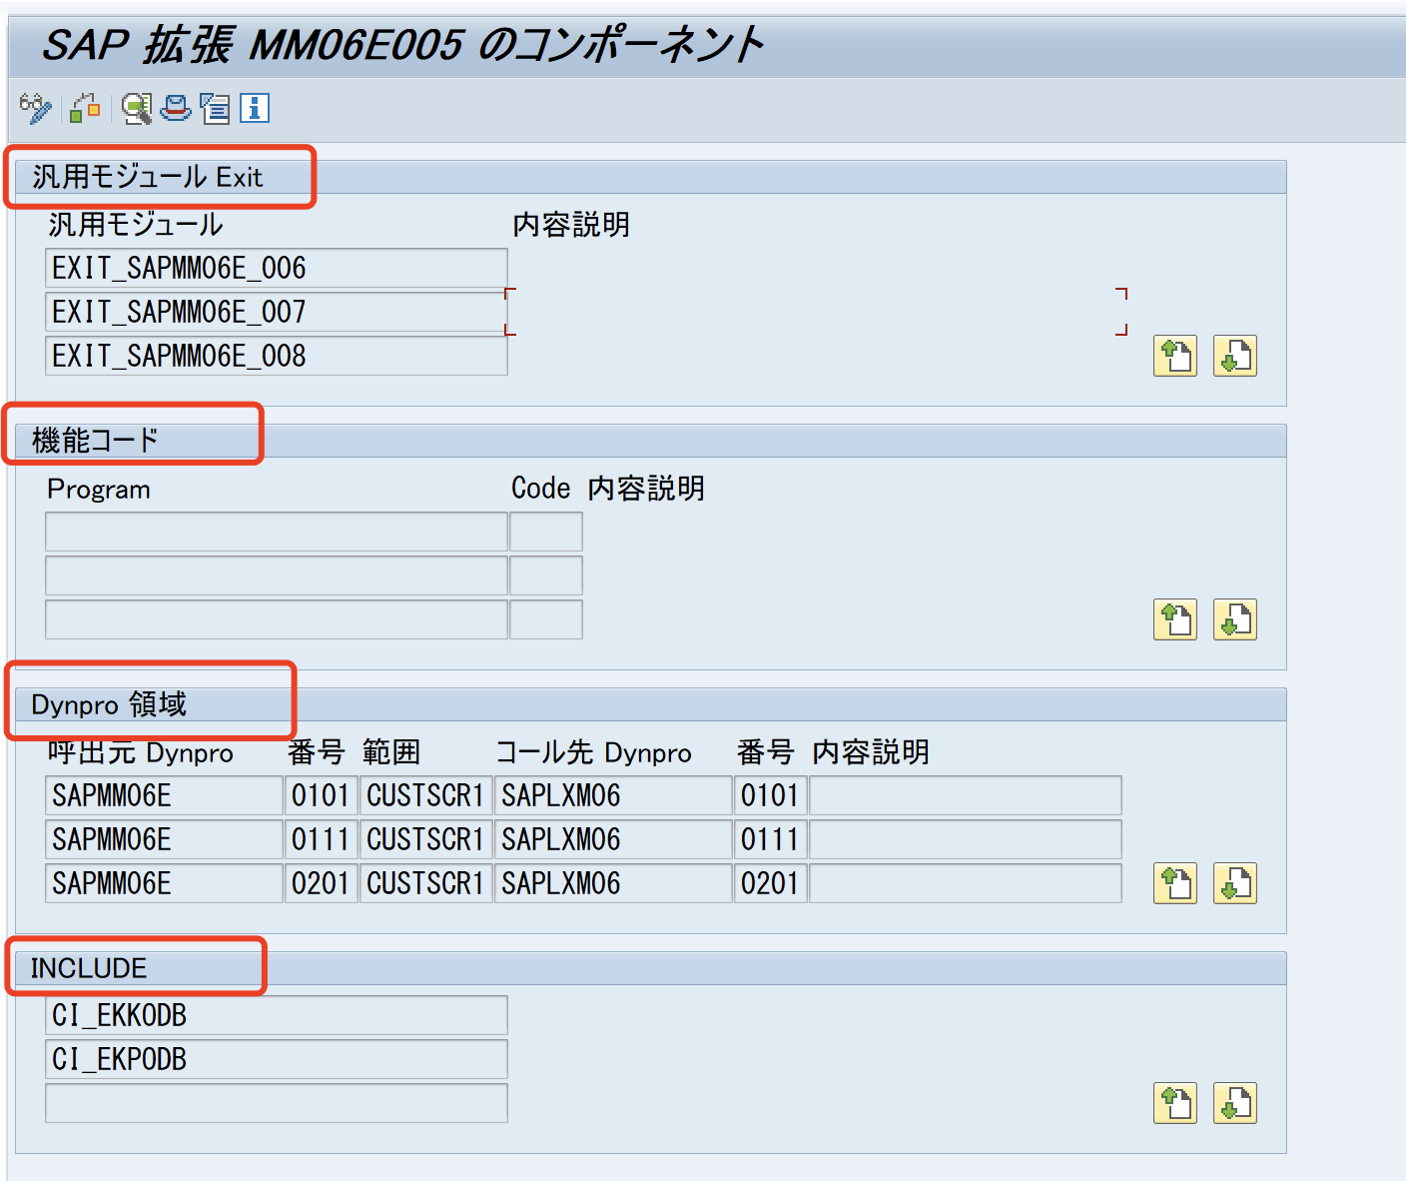This screenshot has width=1406, height=1181.
Task: Page down in function module exits list
Action: [1234, 356]
